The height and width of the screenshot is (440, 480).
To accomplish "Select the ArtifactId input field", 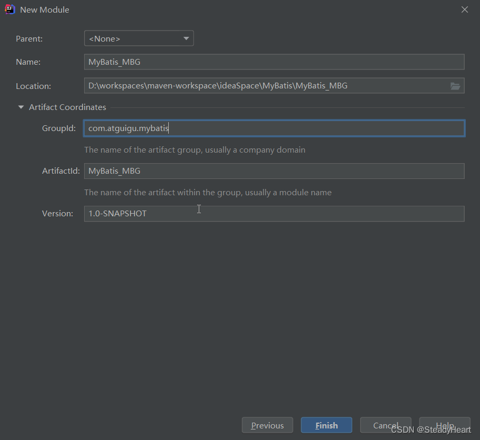I will point(274,171).
